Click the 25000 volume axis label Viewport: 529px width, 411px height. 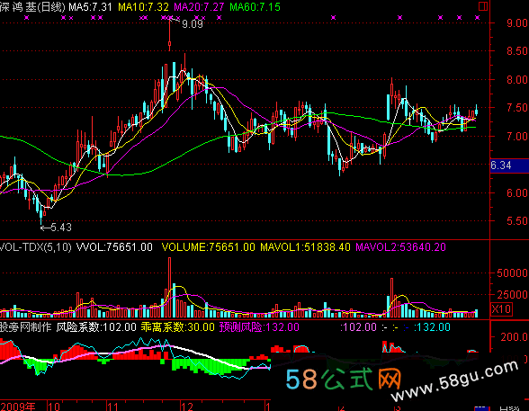pos(512,295)
